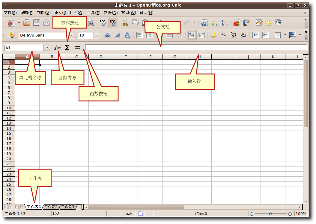Insert a chart with the chart icon
Viewport: 316px width, 224px height.
tap(237, 23)
